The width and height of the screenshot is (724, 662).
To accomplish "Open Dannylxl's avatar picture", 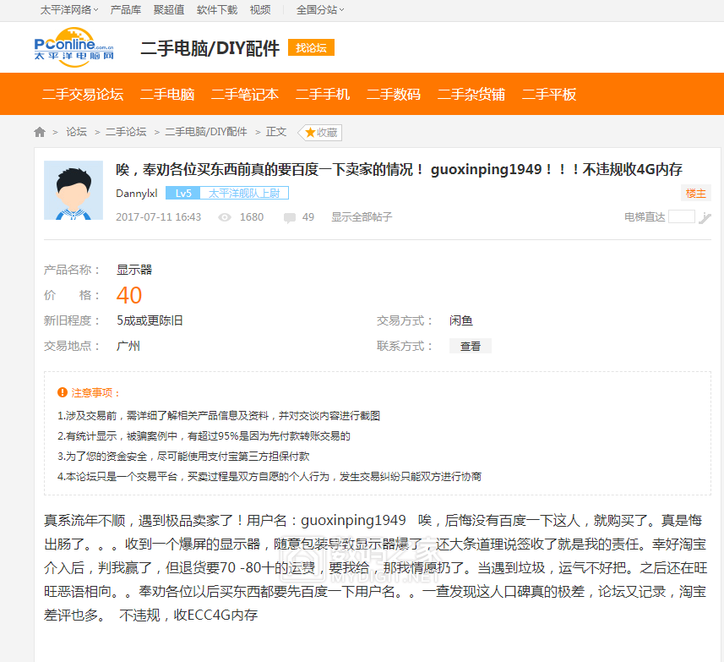I will pos(73,190).
